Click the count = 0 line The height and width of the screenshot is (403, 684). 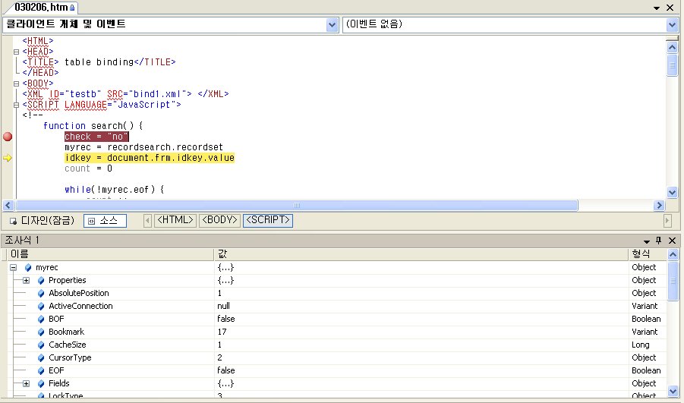[88, 168]
